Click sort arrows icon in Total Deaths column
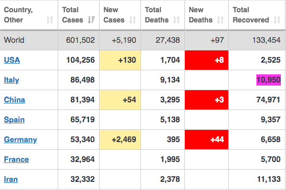286x190 pixels. (176, 20)
